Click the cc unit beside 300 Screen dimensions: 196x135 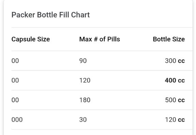(181, 61)
